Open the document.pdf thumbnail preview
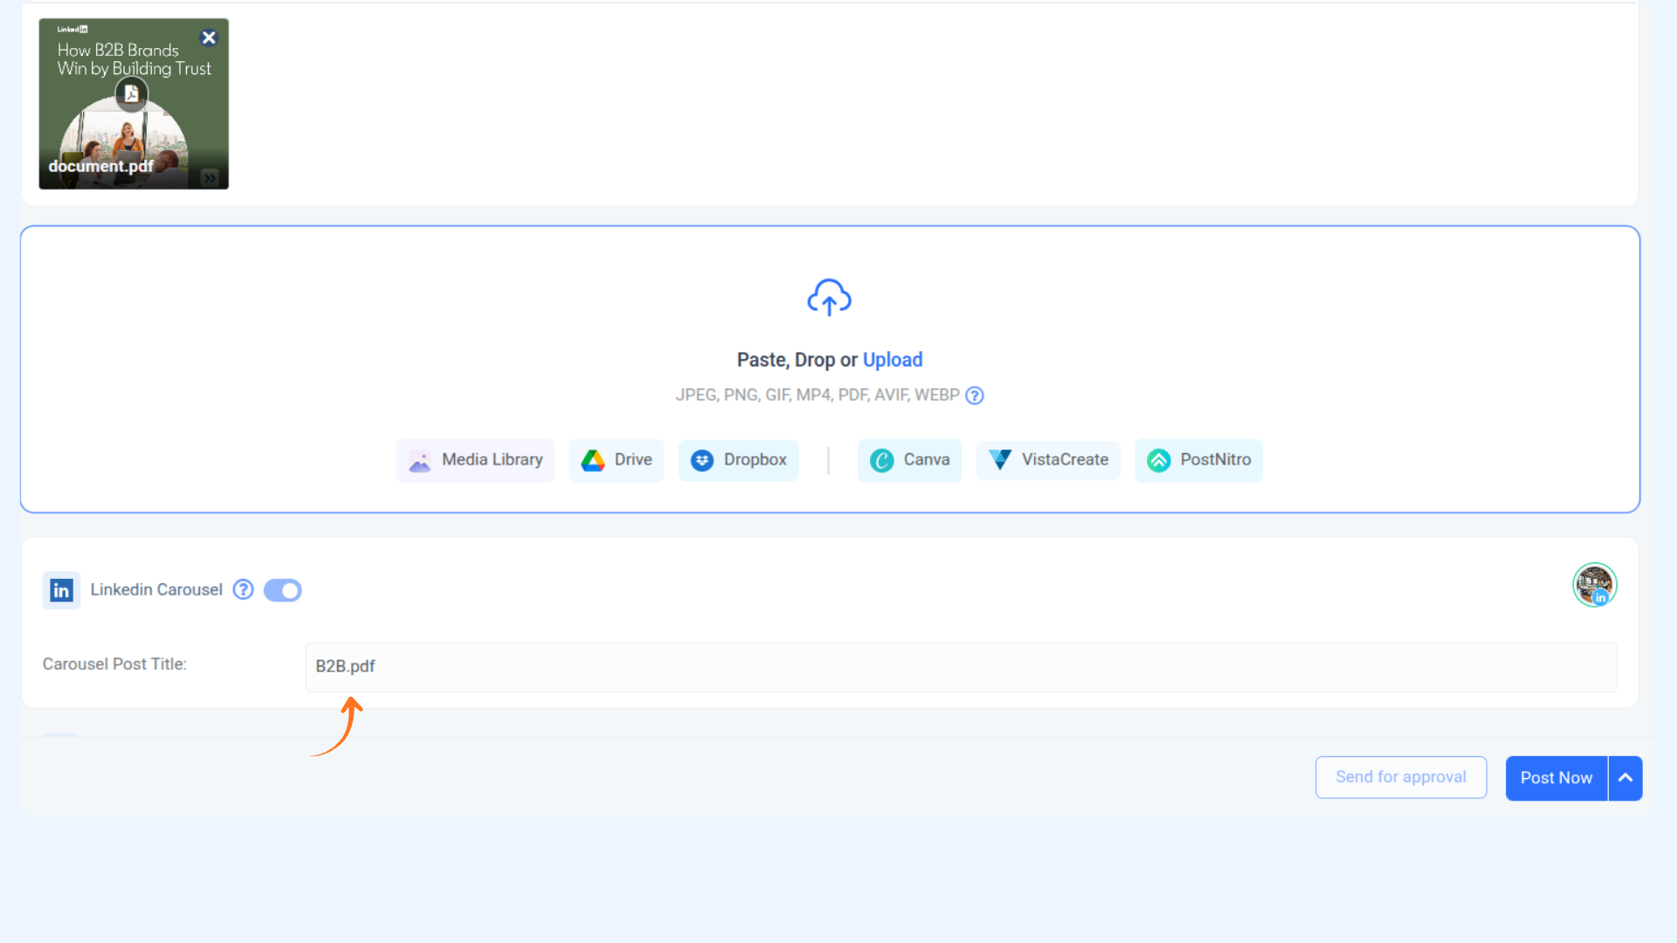Image resolution: width=1677 pixels, height=943 pixels. pos(134,140)
